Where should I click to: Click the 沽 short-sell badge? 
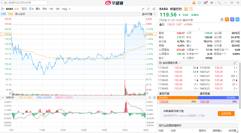(x=191, y=9)
